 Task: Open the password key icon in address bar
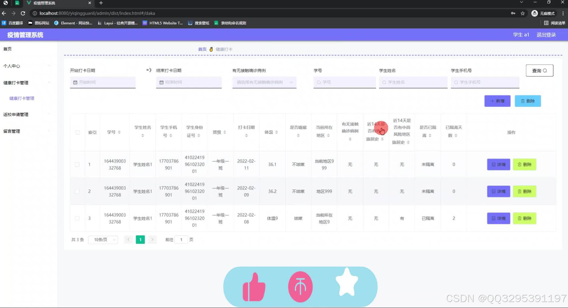(513, 13)
